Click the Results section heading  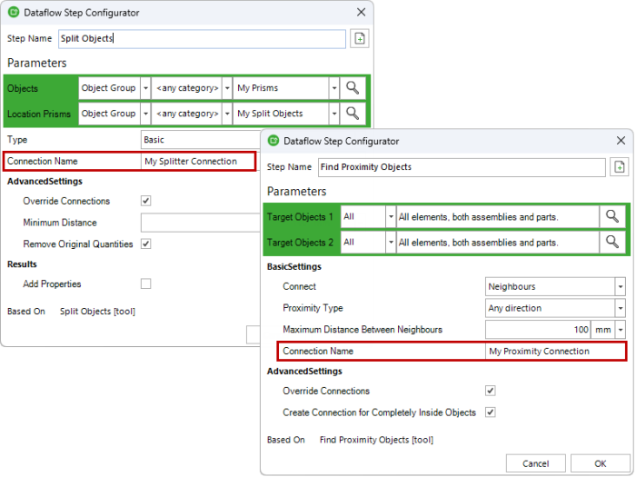click(x=22, y=264)
